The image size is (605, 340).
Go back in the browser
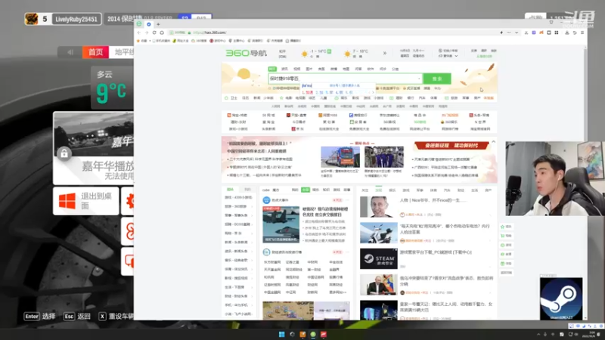pos(139,32)
